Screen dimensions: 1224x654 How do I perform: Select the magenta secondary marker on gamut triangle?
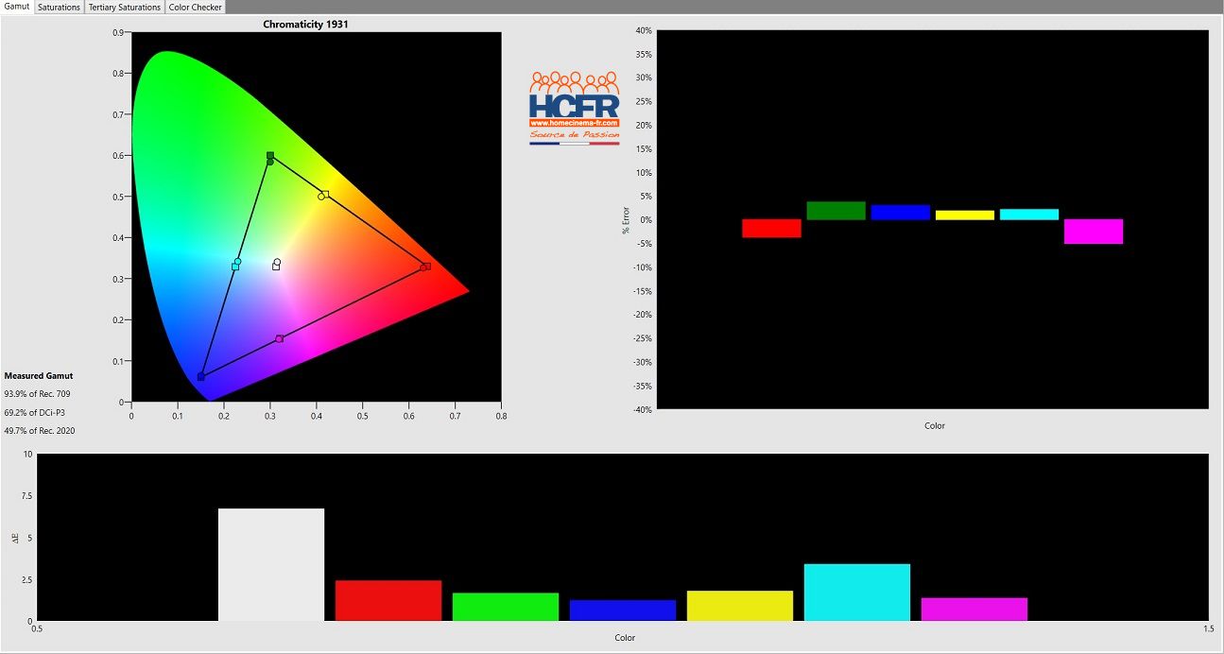pos(279,338)
